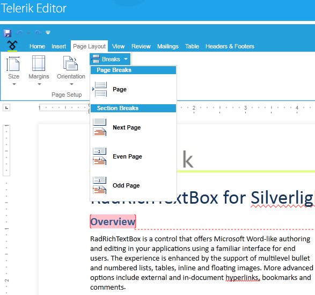
Task: Click the Page Breaks menu header
Action: (133, 70)
